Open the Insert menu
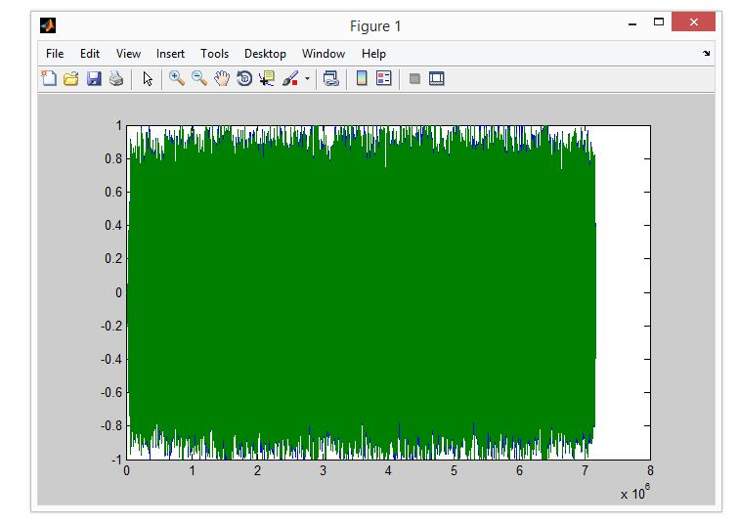 [170, 54]
